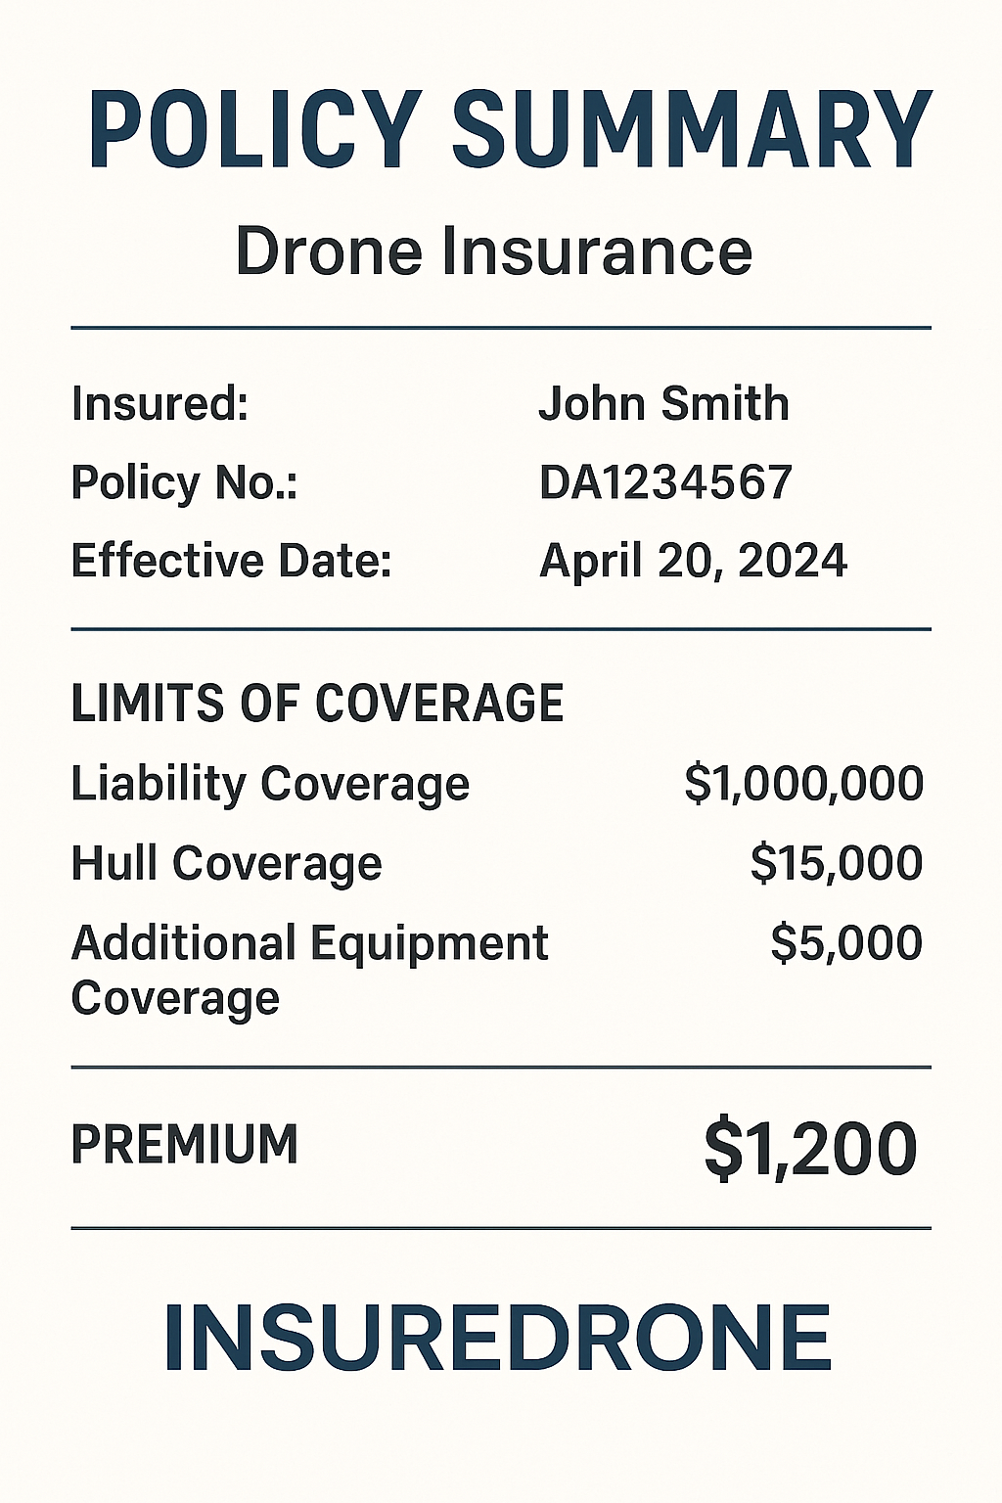Click the LIMITS OF COVERAGE heading
The width and height of the screenshot is (1002, 1503).
click(317, 704)
